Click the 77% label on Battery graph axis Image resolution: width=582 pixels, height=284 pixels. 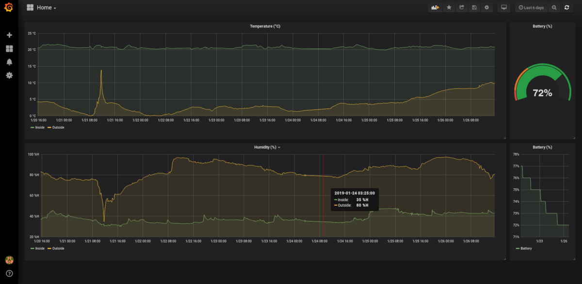[x=516, y=166]
